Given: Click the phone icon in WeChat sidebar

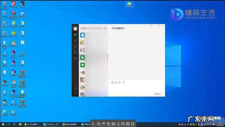Looking at the screenshot, I should tap(75, 89).
